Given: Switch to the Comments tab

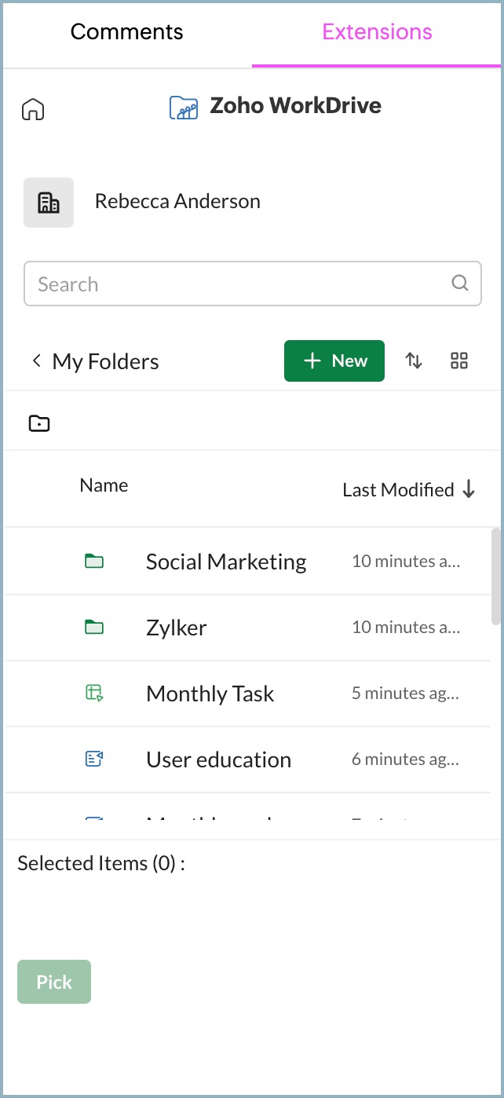Looking at the screenshot, I should 126,32.
